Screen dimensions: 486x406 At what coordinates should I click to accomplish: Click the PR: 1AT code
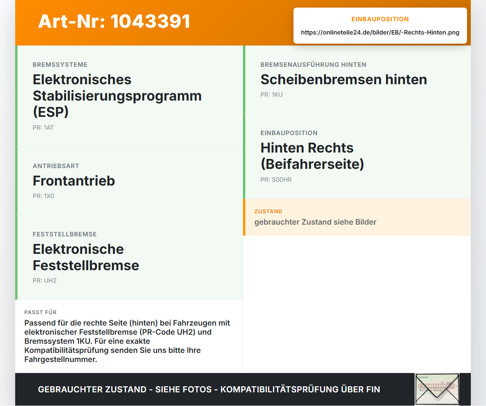click(x=43, y=127)
